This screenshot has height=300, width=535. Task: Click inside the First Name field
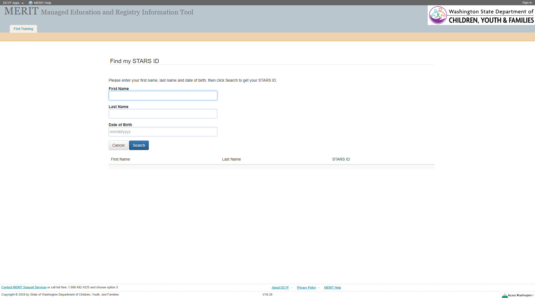coord(163,95)
